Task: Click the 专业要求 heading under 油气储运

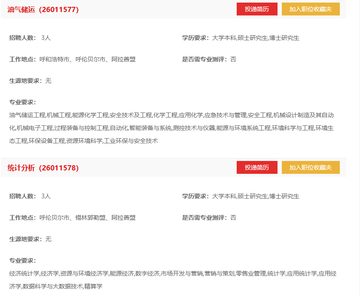Action: (x=23, y=102)
